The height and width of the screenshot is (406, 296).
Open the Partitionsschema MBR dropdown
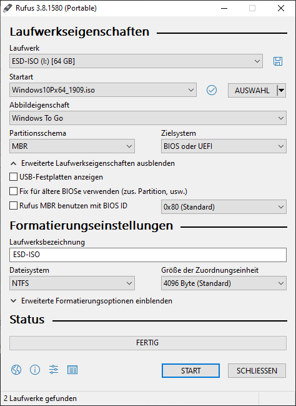coord(72,146)
